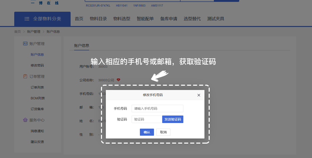This screenshot has width=312, height=158.
Task: Close the 修改手机号码 dialog
Action: click(x=199, y=95)
